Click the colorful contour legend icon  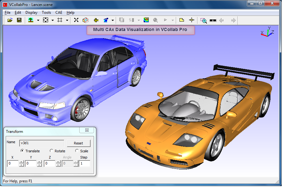coord(146,20)
